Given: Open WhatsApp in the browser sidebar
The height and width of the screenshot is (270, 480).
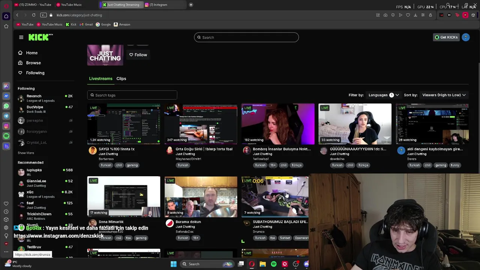Looking at the screenshot, I should pos(6,106).
